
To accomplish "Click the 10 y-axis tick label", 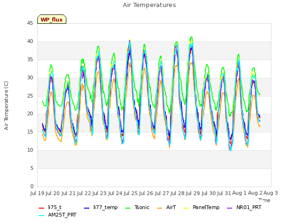I will pyautogui.click(x=30, y=150).
